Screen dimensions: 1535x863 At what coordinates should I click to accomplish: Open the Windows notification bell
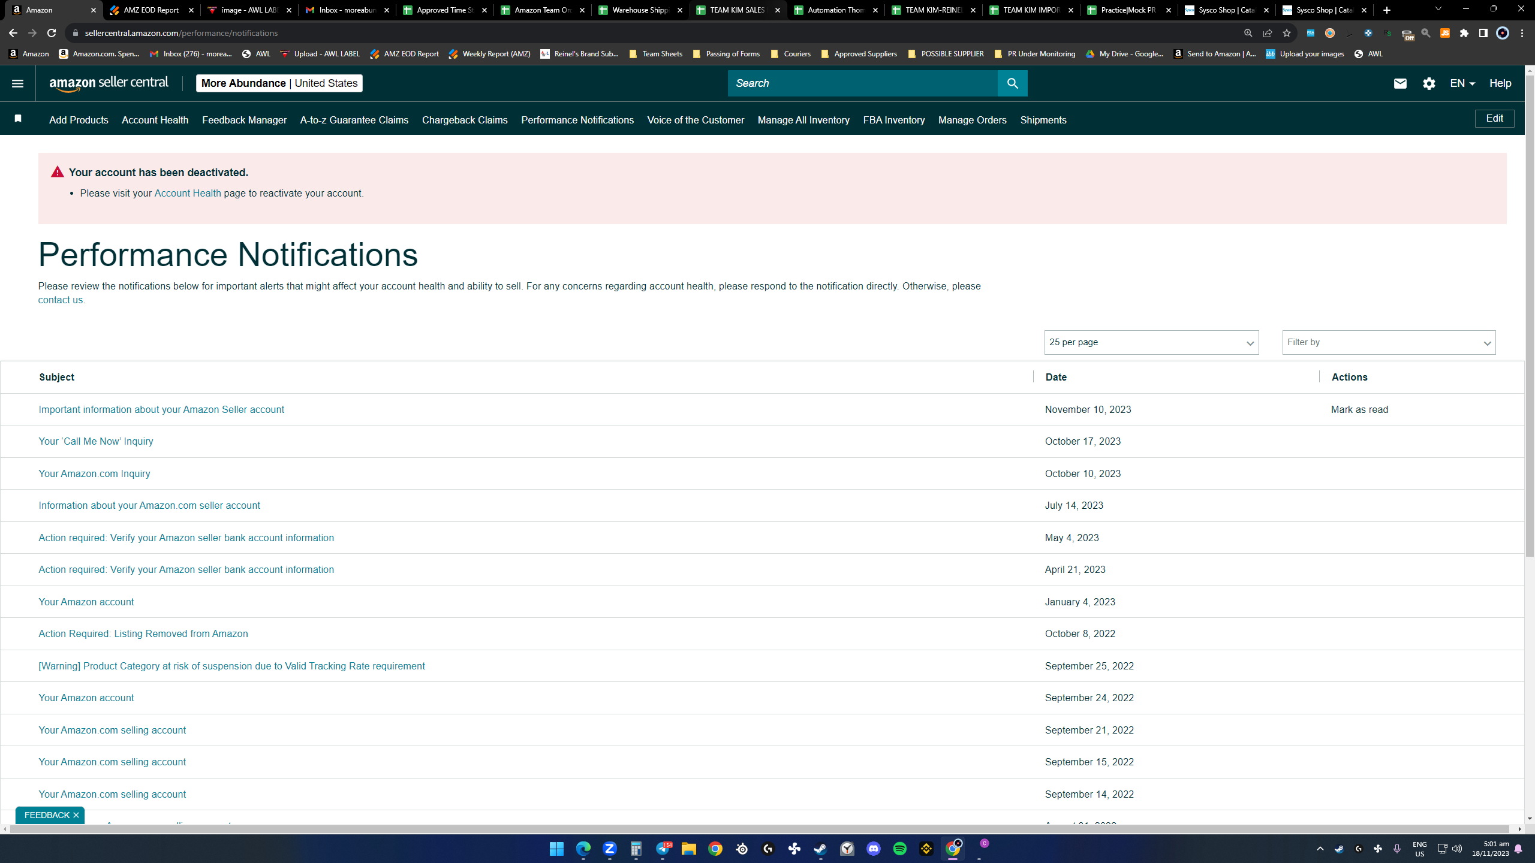[x=1518, y=849]
